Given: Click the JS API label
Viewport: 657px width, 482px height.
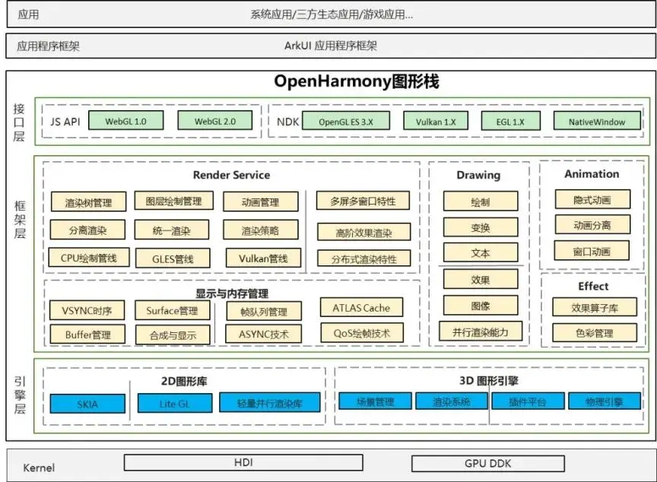Looking at the screenshot, I should click(65, 122).
